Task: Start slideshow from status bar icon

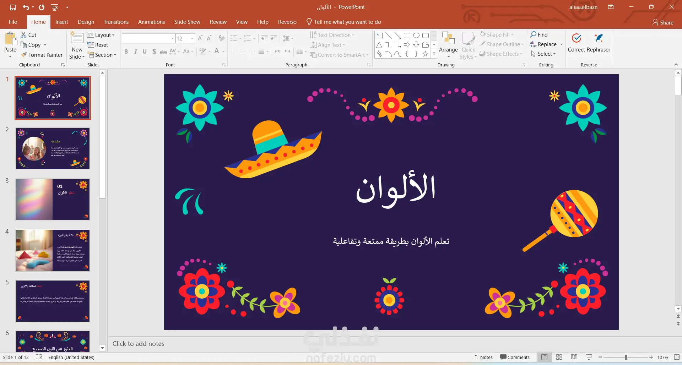Action: [589, 357]
